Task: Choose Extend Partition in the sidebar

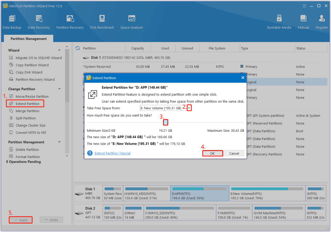Action: (27, 104)
